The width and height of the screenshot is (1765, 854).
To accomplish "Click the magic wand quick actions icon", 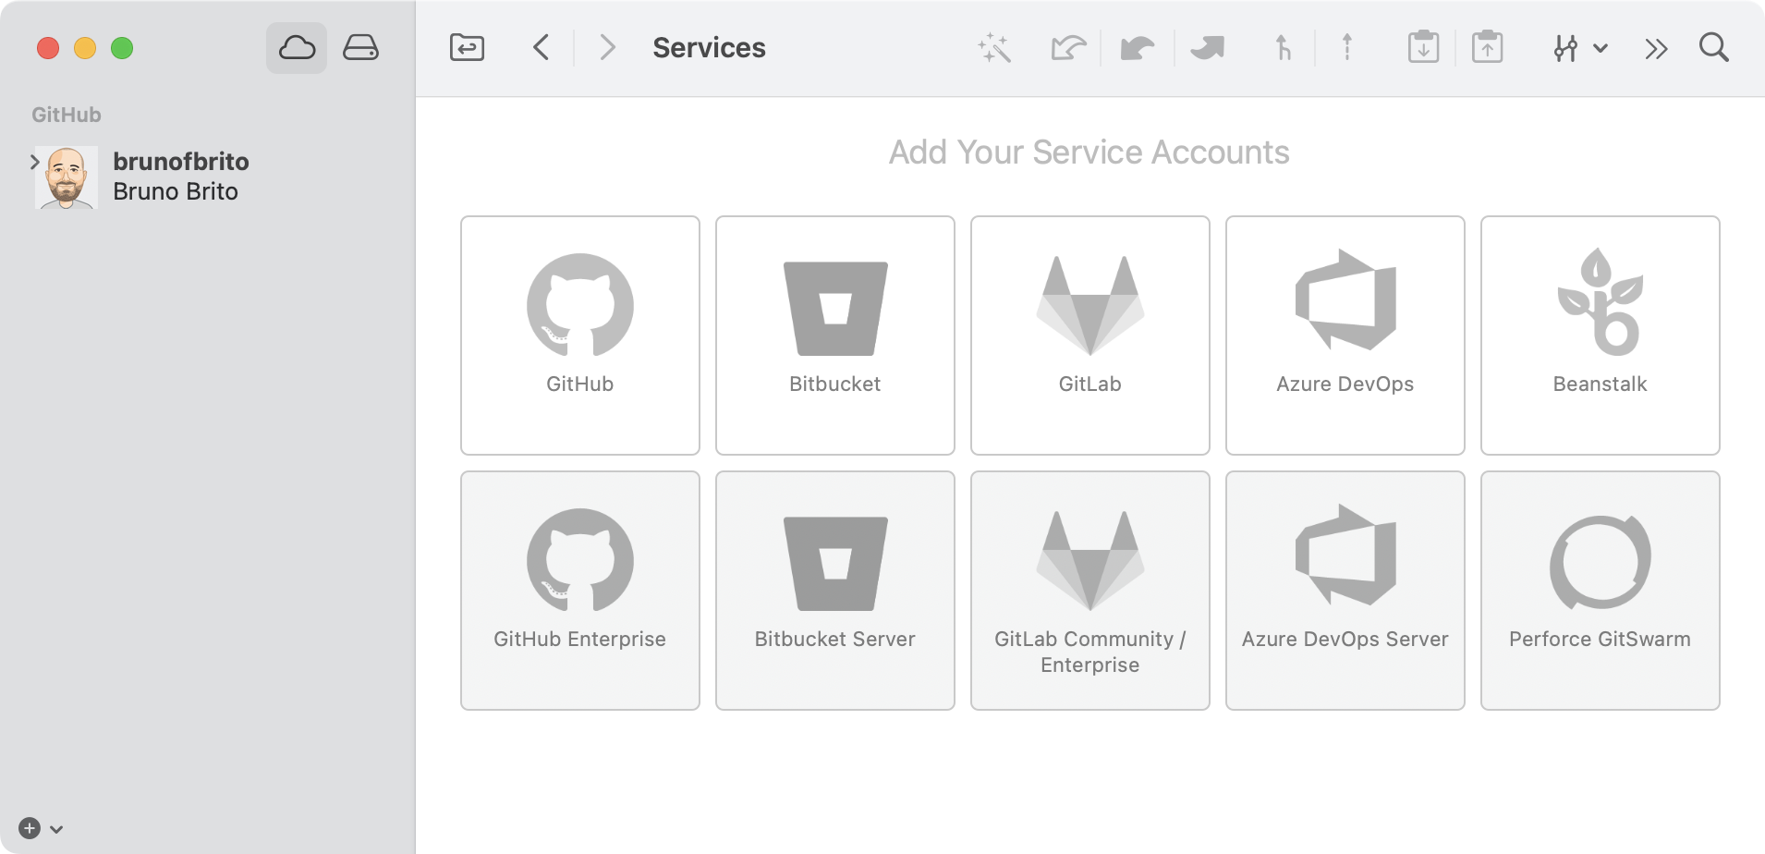I will click(994, 48).
